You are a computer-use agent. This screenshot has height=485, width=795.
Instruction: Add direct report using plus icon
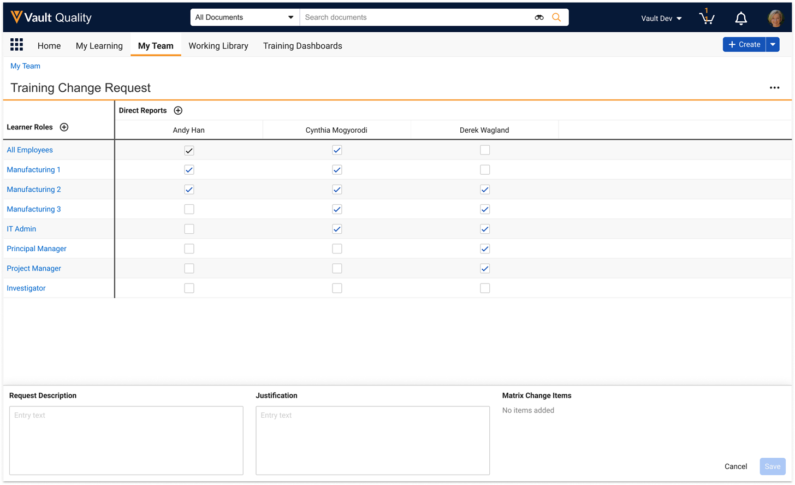pyautogui.click(x=178, y=110)
